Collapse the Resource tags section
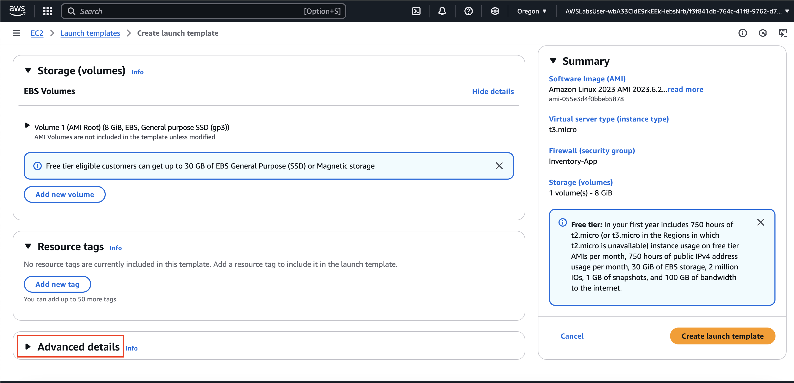Screen dimensions: 794x383 point(28,246)
